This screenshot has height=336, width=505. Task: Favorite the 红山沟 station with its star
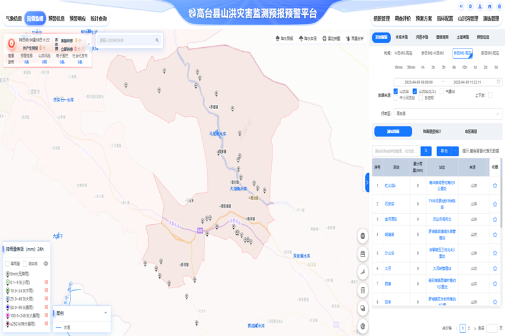click(495, 185)
